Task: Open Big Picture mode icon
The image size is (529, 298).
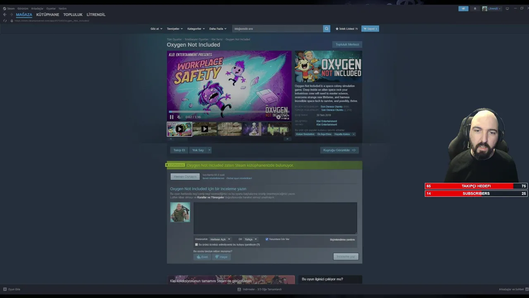Action: 508,8
